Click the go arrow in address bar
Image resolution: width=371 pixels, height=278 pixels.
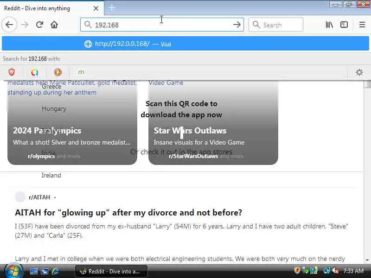pos(237,25)
